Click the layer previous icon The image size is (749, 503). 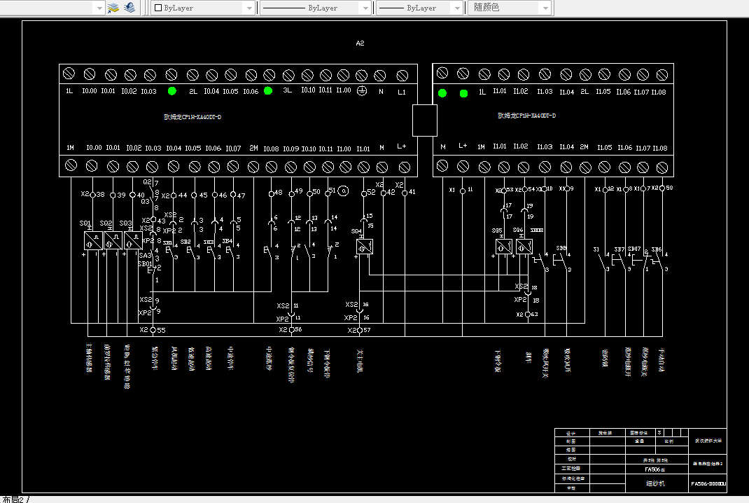click(x=129, y=8)
